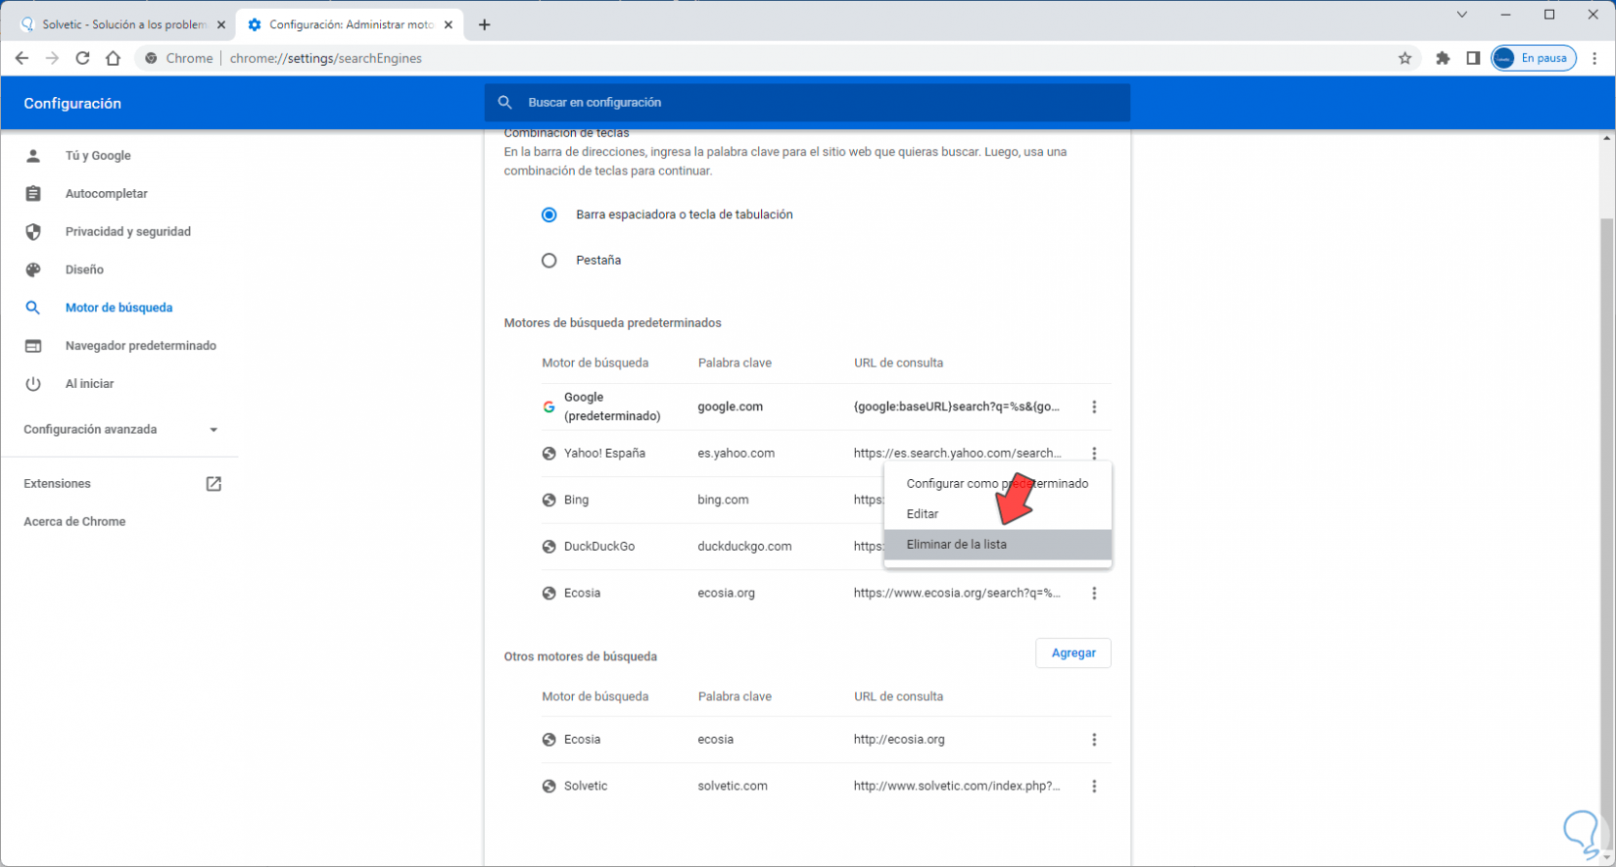Click the Extensiones external link icon
This screenshot has width=1616, height=867.
point(214,484)
